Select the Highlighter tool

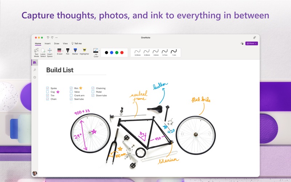tap(84, 51)
